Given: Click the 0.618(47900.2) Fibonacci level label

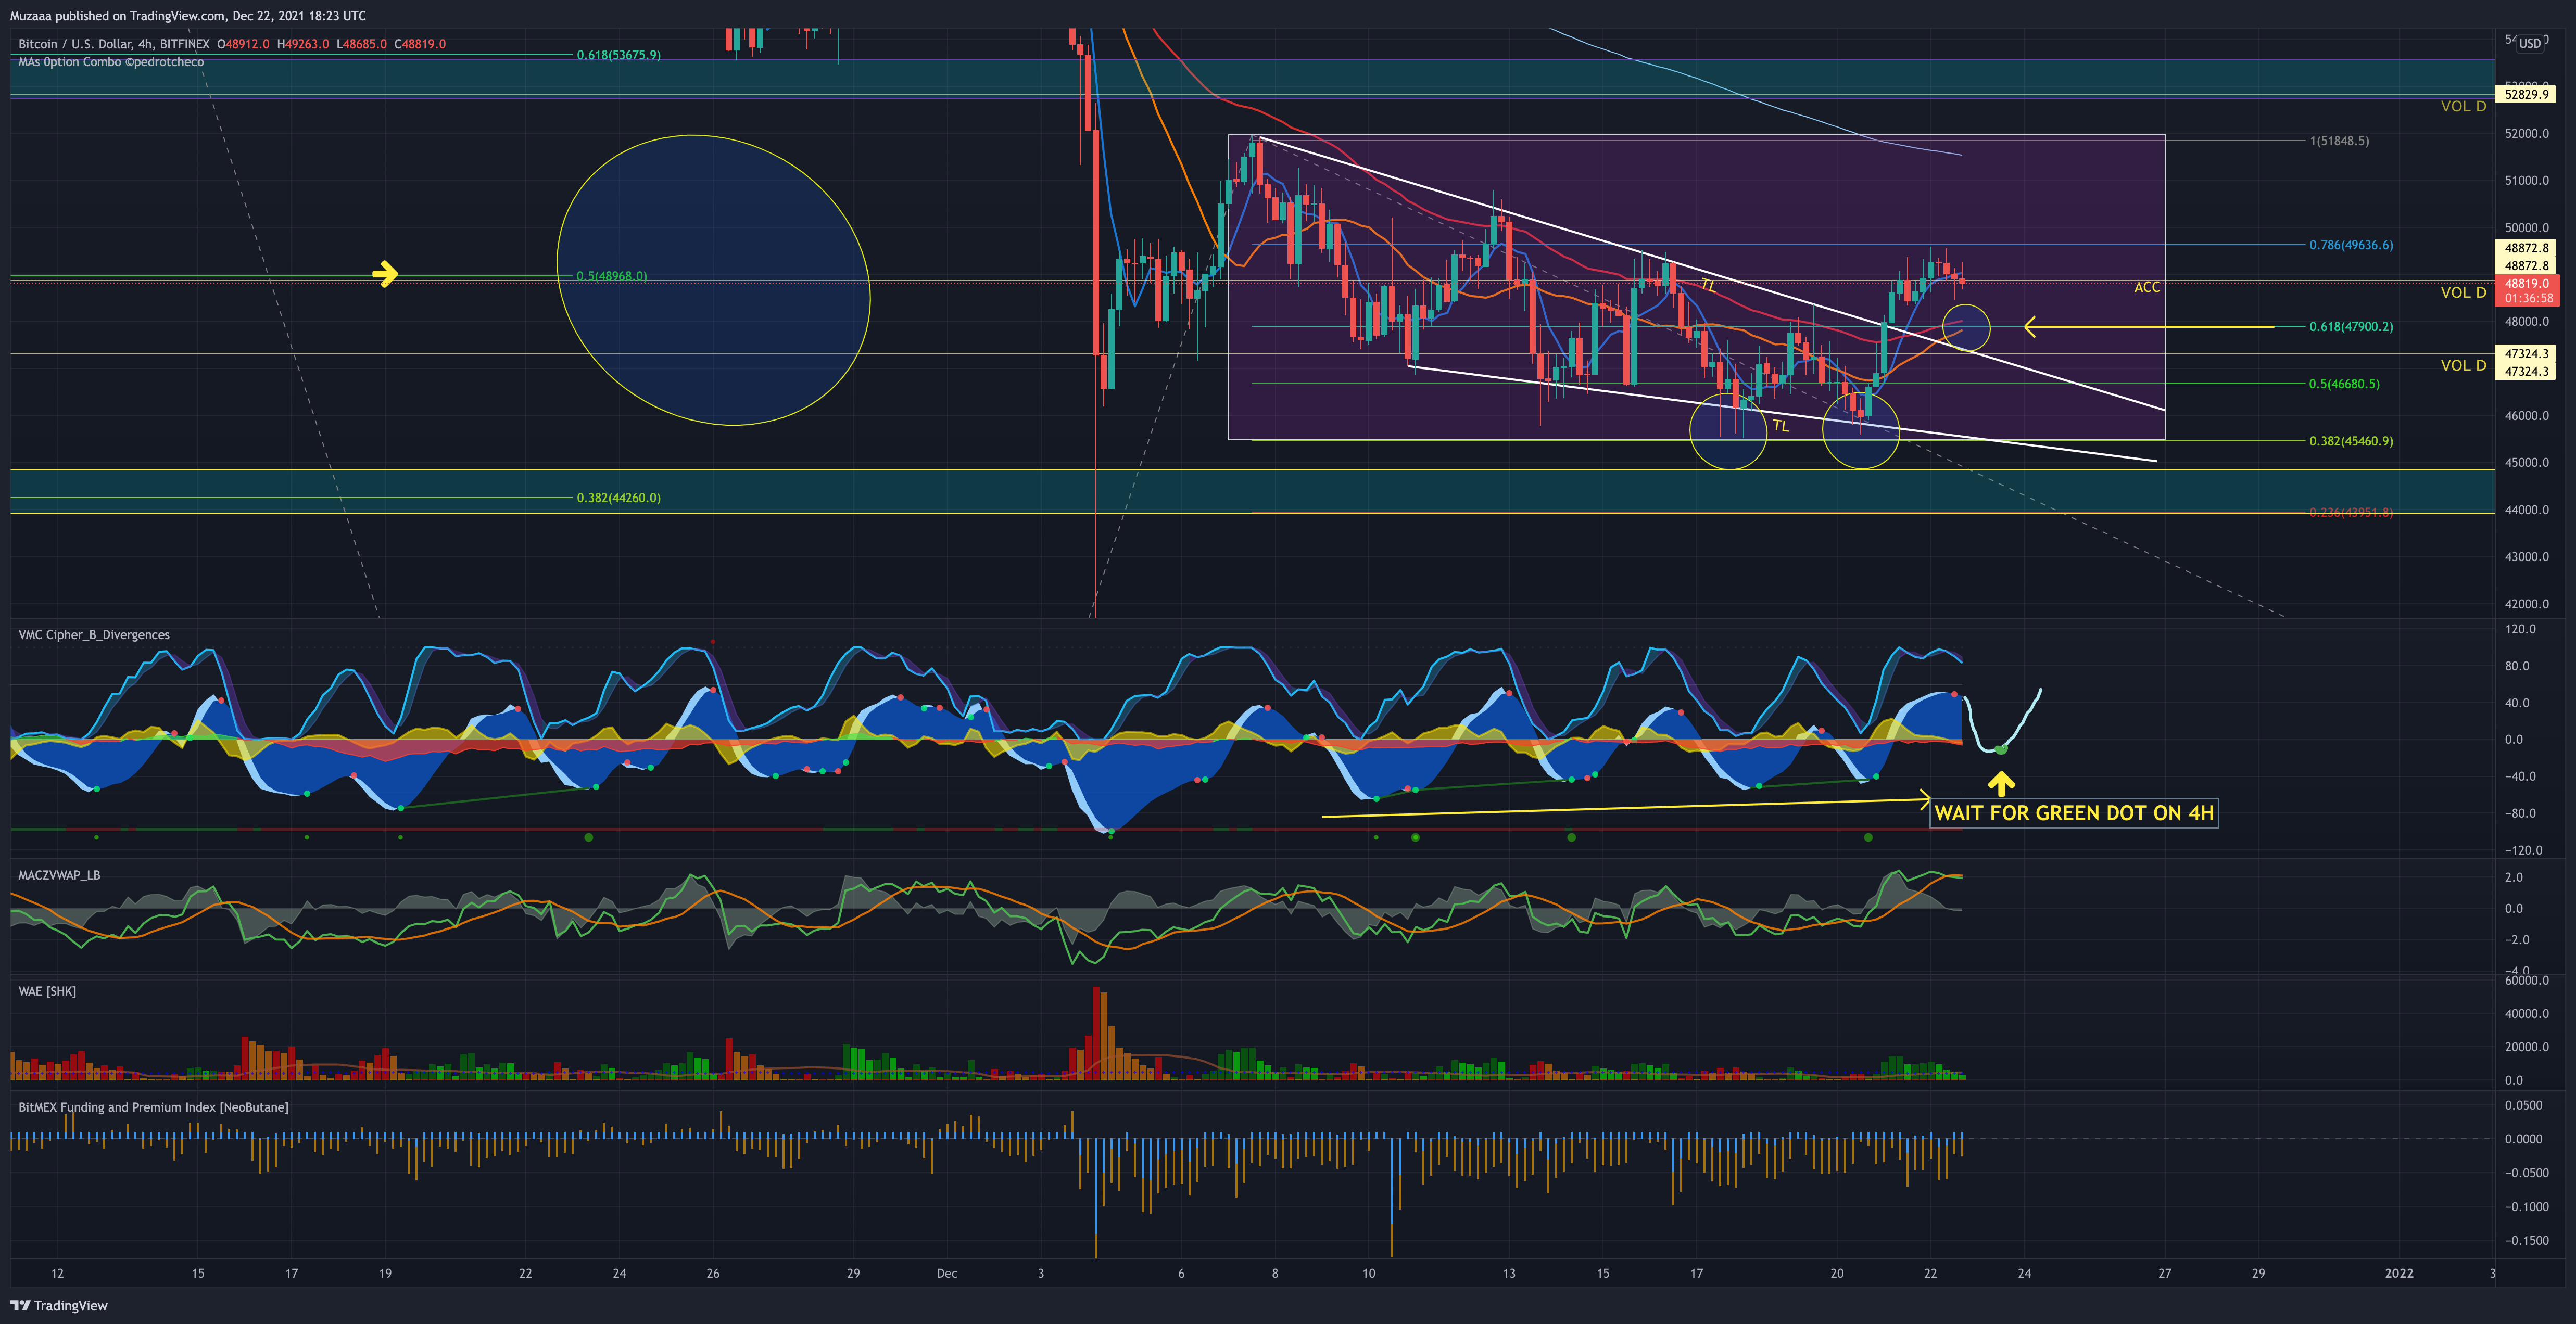Looking at the screenshot, I should (2351, 327).
